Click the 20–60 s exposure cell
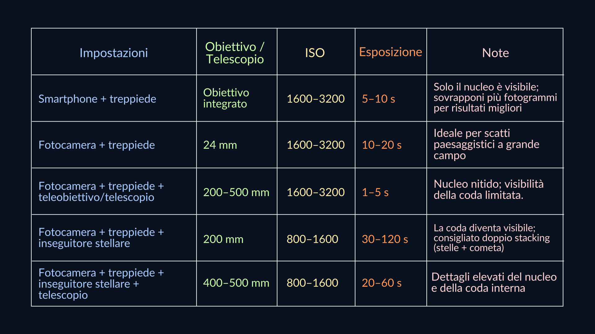 (381, 283)
